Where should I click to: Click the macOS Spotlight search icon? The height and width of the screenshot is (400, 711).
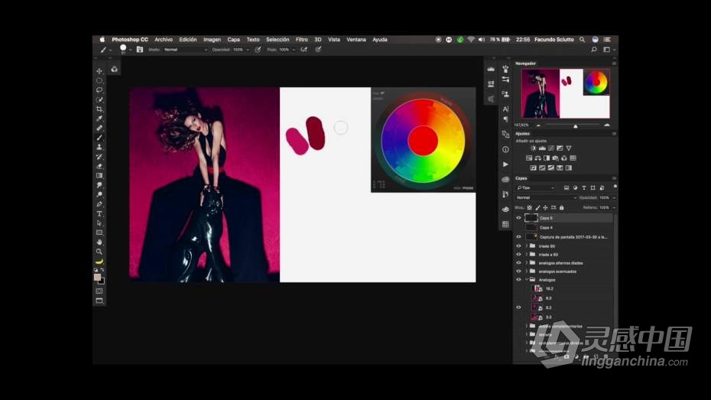coord(583,40)
